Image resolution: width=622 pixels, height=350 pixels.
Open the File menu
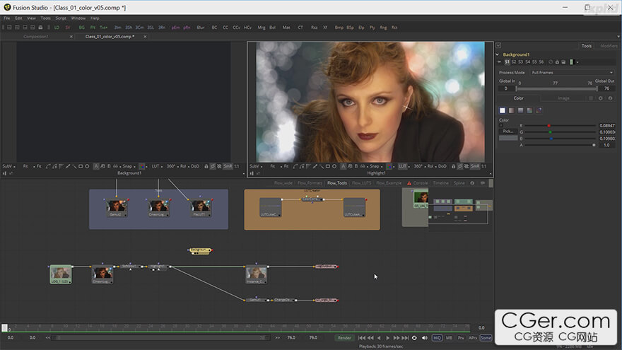coord(7,18)
